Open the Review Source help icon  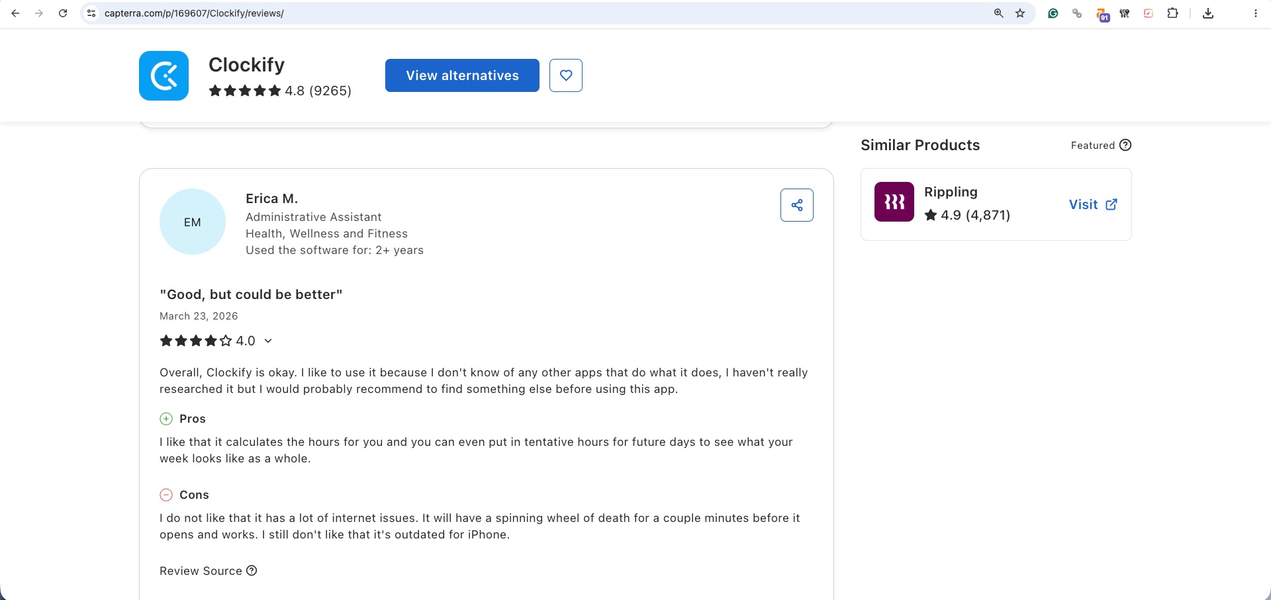252,570
